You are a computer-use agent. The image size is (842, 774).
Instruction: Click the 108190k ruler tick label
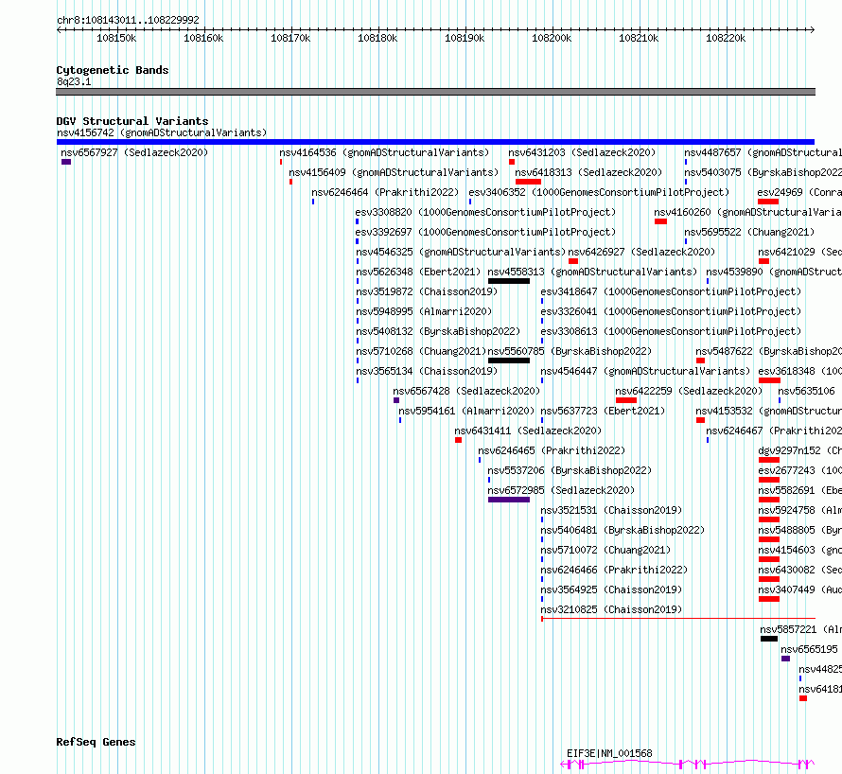[465, 38]
